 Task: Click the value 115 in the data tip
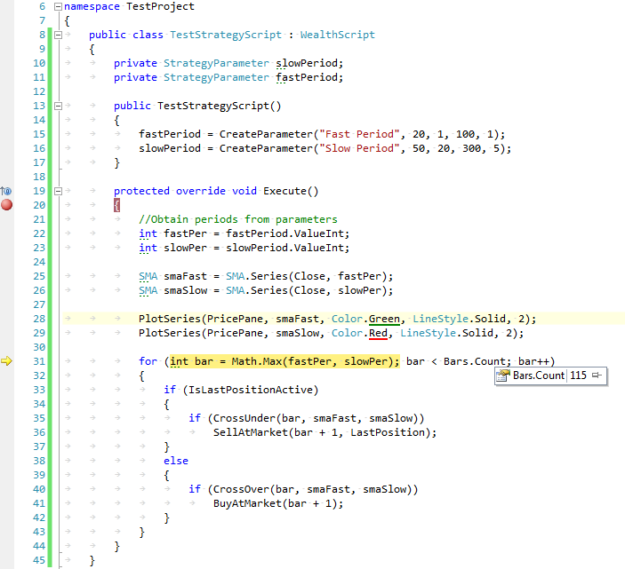[579, 375]
